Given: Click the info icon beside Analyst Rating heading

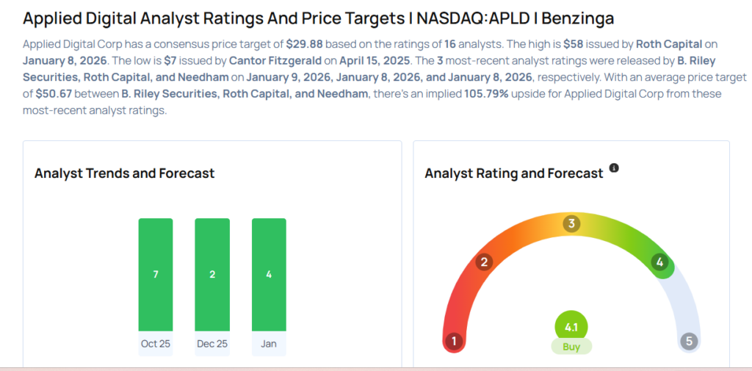Looking at the screenshot, I should click(x=615, y=168).
